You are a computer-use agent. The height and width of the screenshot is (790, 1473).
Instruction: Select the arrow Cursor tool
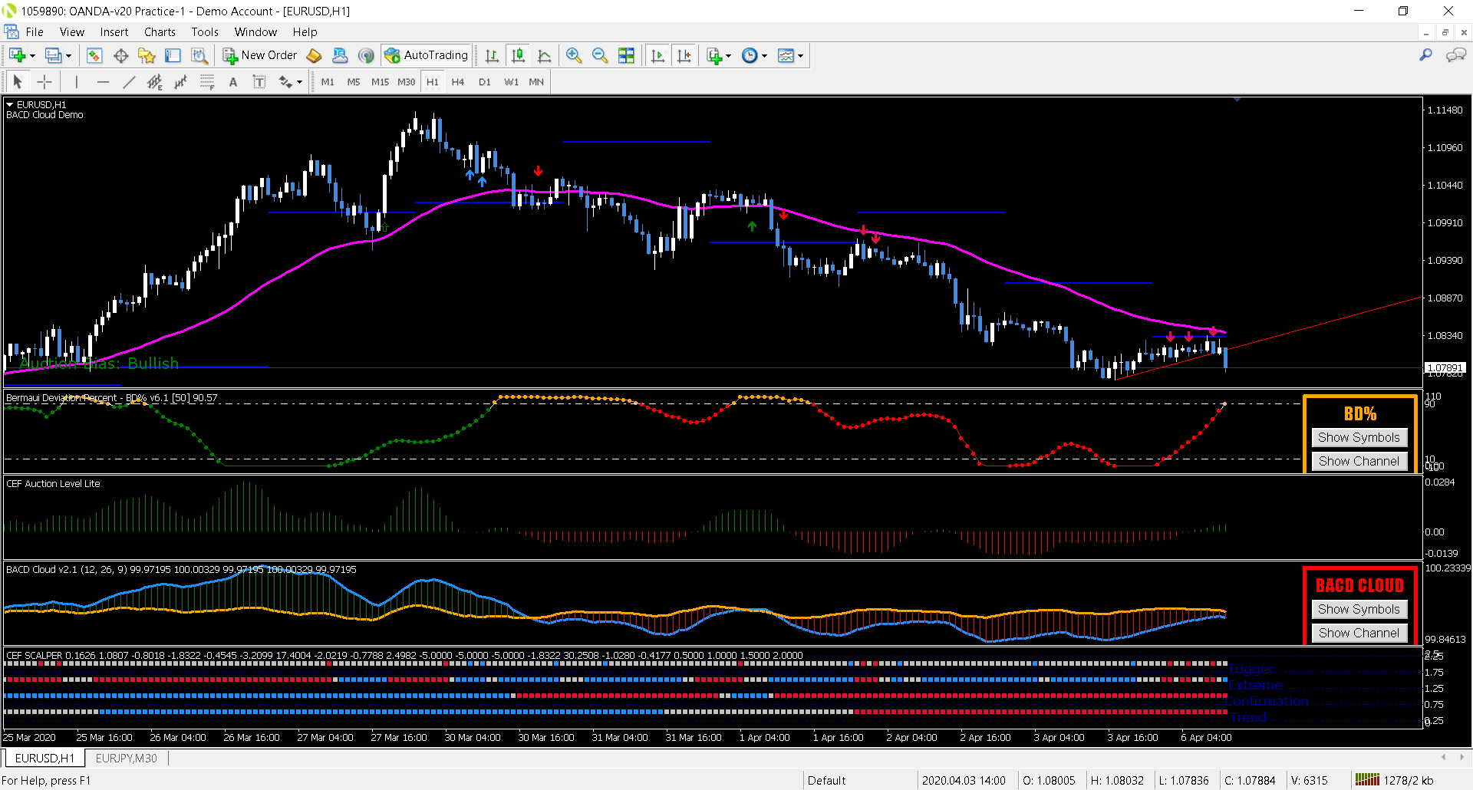click(x=18, y=81)
